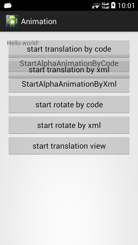Tap start rotate by xml button

(69, 125)
